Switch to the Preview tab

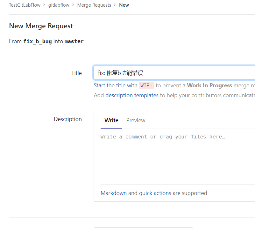[136, 120]
